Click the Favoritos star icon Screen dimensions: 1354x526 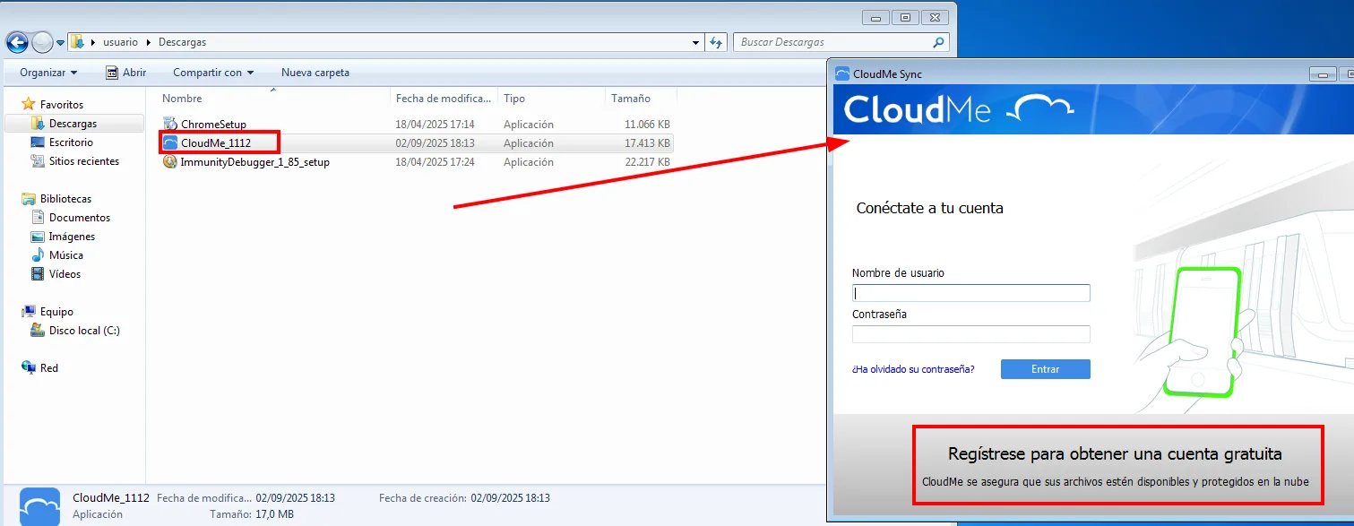pos(28,105)
